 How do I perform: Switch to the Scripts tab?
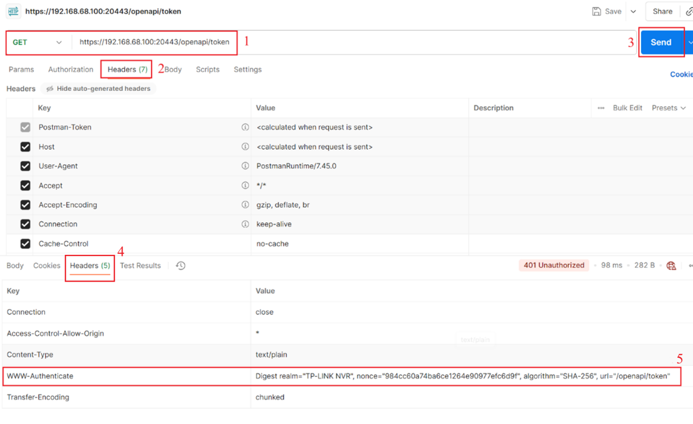(207, 69)
